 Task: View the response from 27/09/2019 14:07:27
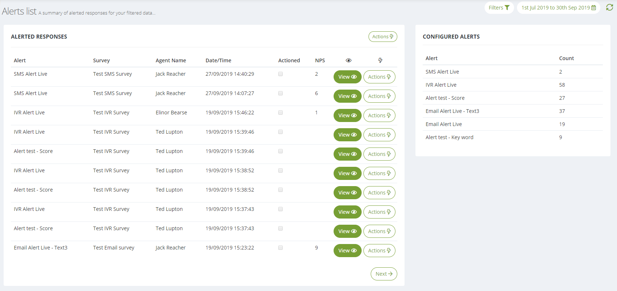(x=347, y=96)
